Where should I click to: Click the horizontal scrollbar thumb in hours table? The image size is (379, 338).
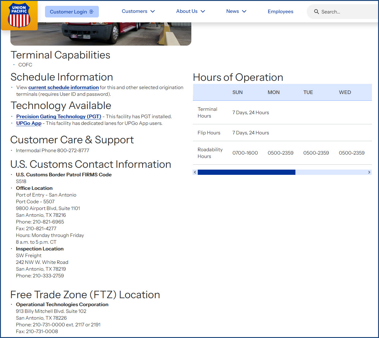246,172
